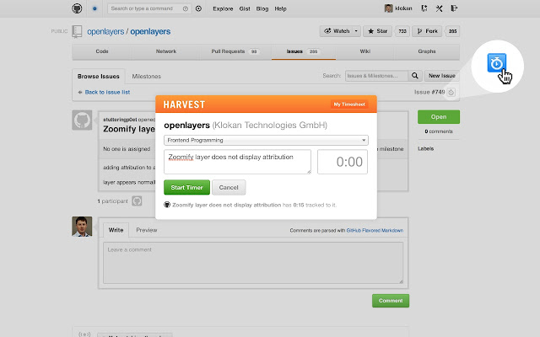
Task: Click the Start Timer button
Action: click(x=186, y=187)
